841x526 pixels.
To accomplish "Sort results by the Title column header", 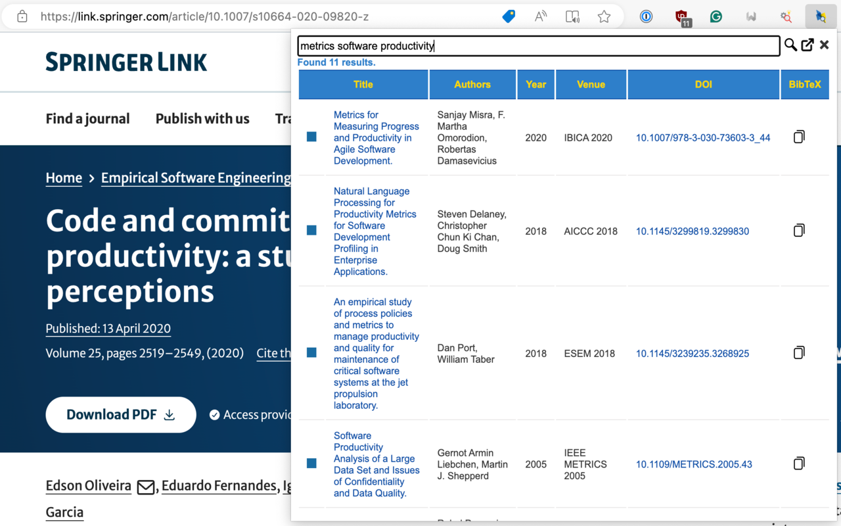I will tap(363, 84).
